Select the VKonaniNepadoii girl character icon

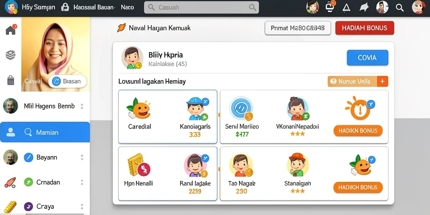[298, 109]
